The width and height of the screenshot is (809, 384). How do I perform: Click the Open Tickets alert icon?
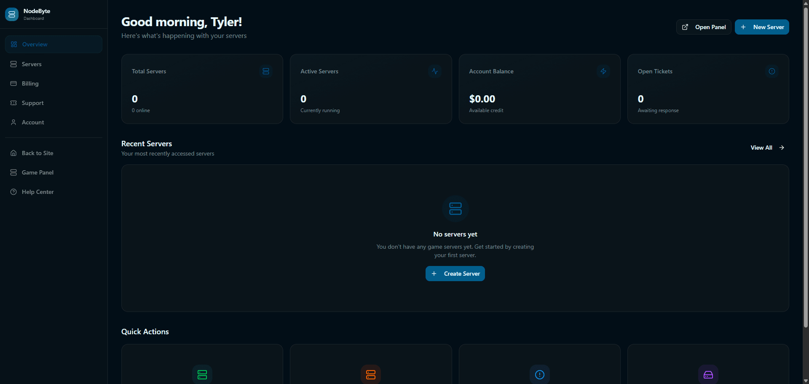[x=772, y=71]
